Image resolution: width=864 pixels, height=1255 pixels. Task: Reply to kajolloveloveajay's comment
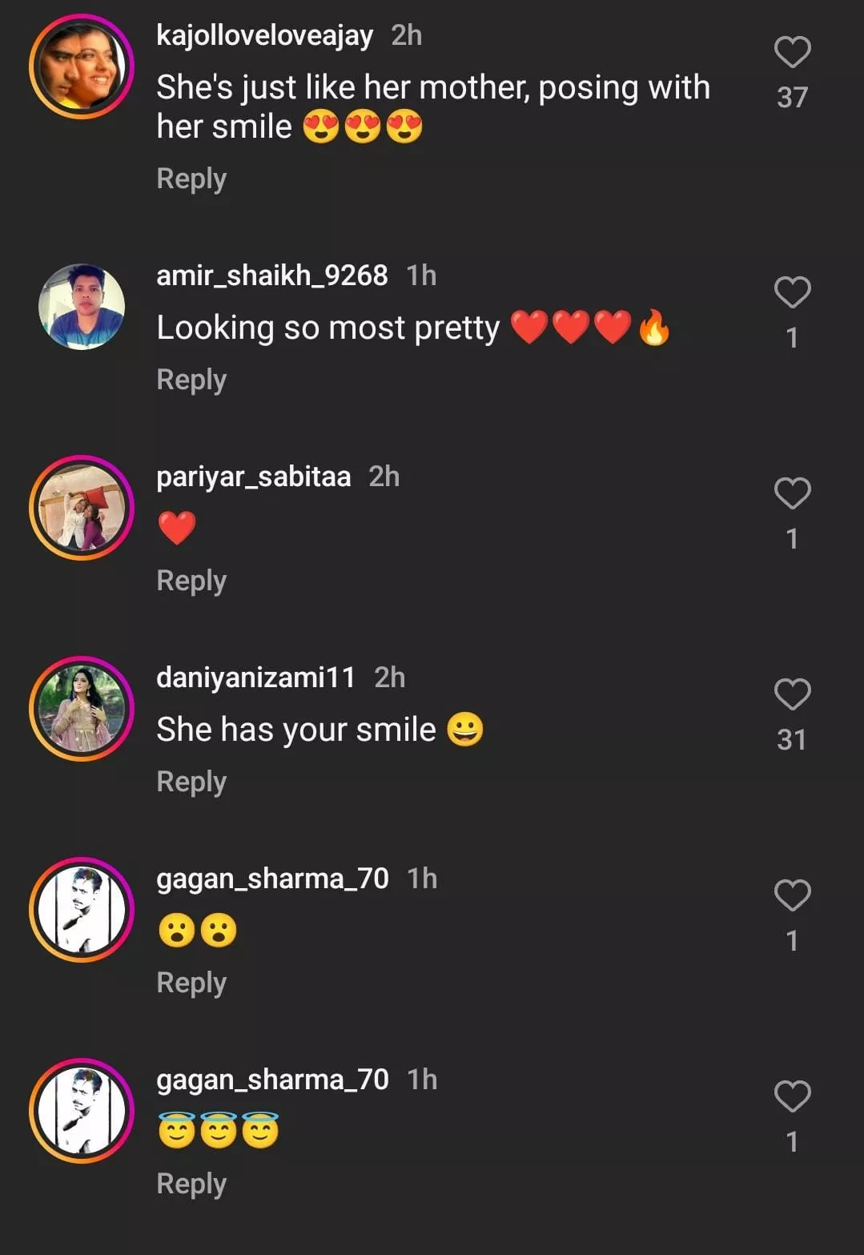pos(191,179)
